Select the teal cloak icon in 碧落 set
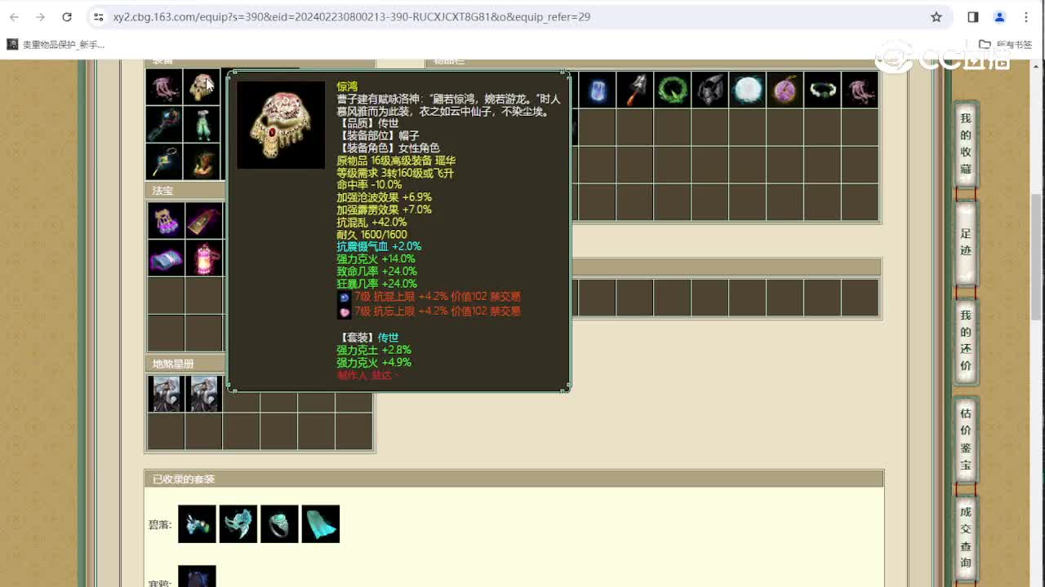Screen dimensions: 1045x587 320,524
